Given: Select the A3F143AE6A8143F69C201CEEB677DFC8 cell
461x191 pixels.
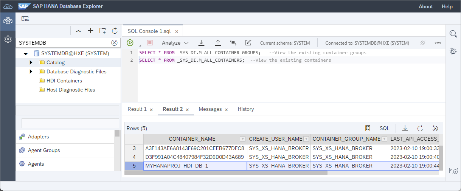Looking at the screenshot, I should click(195, 148).
